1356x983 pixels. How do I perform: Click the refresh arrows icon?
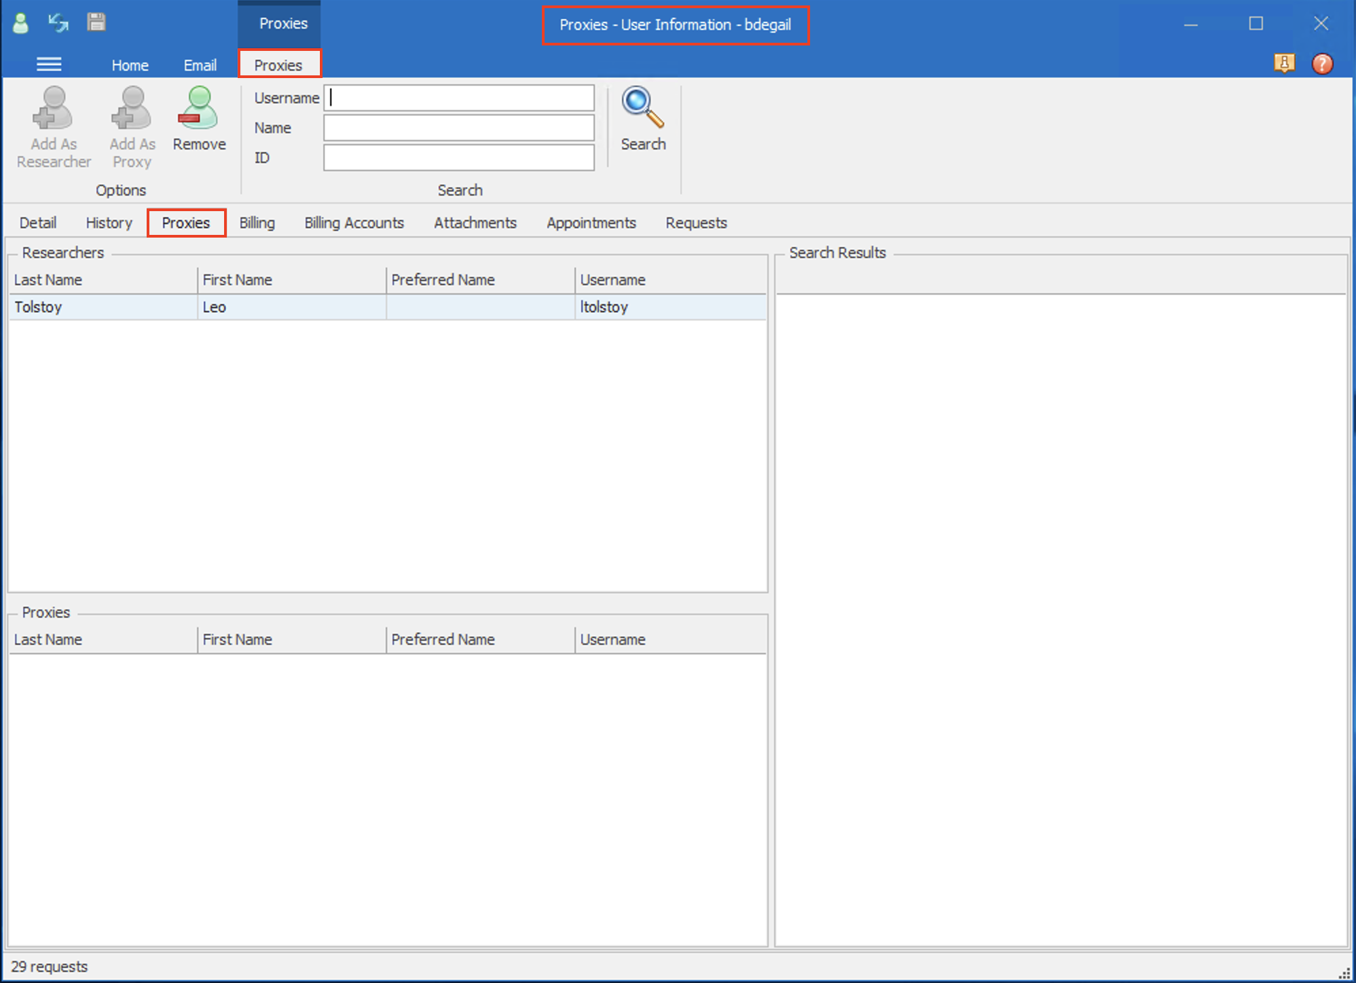pos(58,23)
